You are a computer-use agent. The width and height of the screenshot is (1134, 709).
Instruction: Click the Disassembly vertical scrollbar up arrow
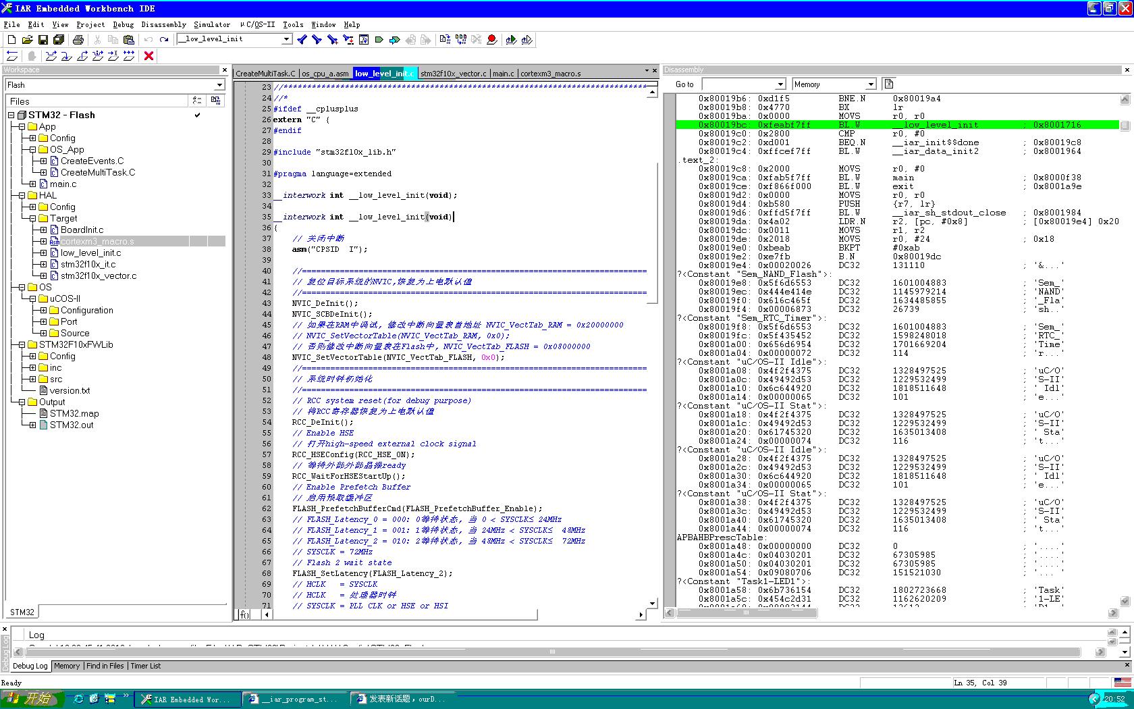(1125, 100)
